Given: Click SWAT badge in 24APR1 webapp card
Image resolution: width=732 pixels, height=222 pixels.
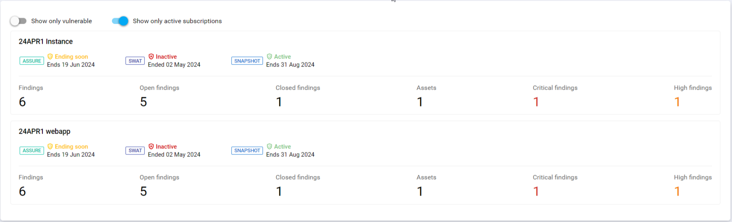Looking at the screenshot, I should click(135, 151).
